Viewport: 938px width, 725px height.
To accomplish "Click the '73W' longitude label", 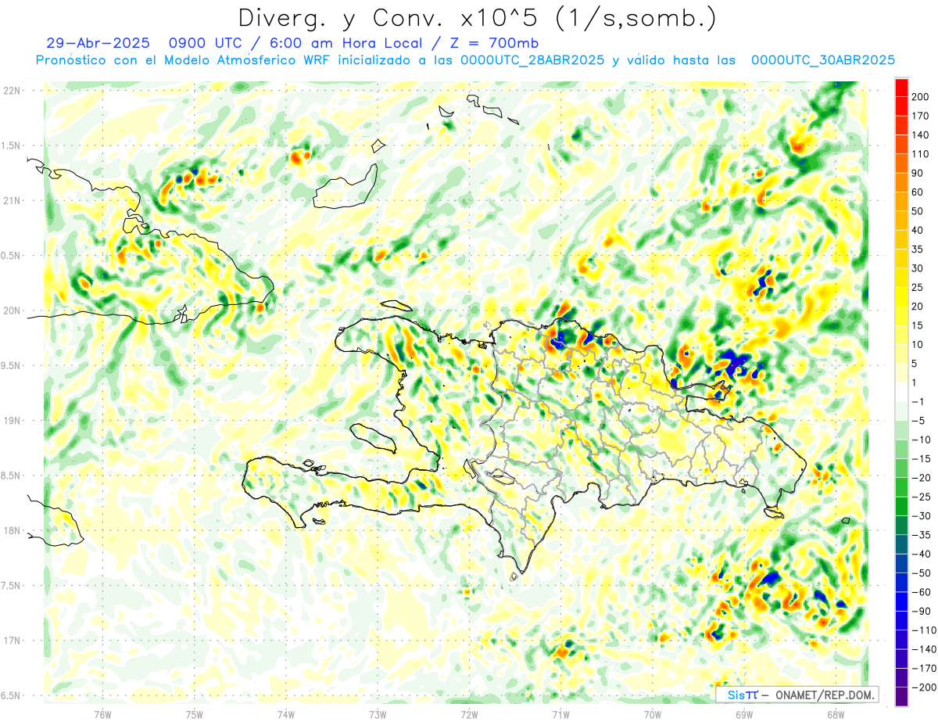I will (x=378, y=713).
